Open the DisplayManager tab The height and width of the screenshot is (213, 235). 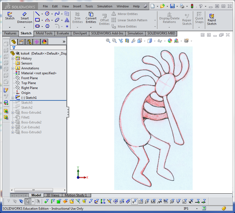coord(44,42)
